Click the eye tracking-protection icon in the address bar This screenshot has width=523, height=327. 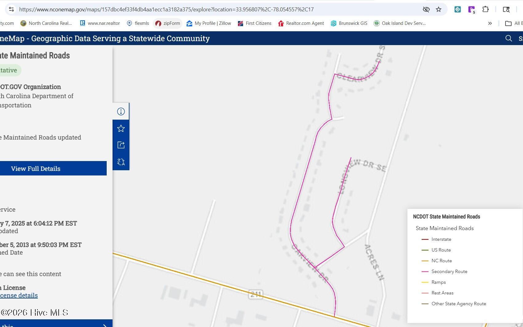426,10
